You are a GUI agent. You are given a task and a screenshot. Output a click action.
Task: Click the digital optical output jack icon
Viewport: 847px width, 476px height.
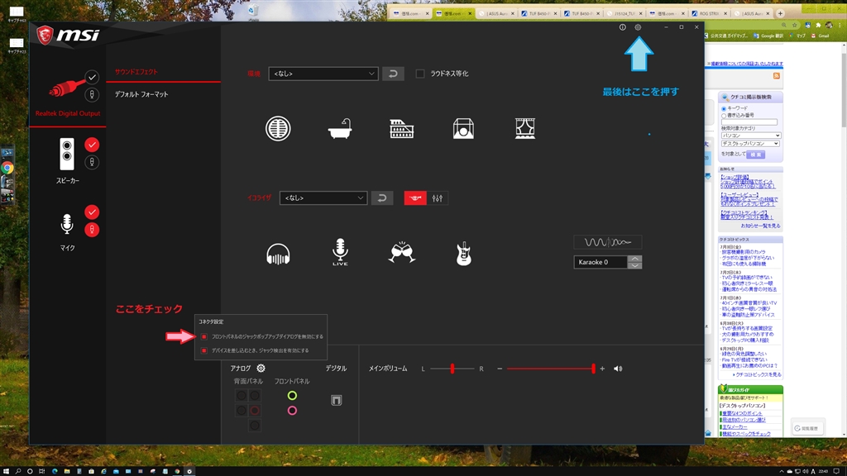click(x=336, y=400)
